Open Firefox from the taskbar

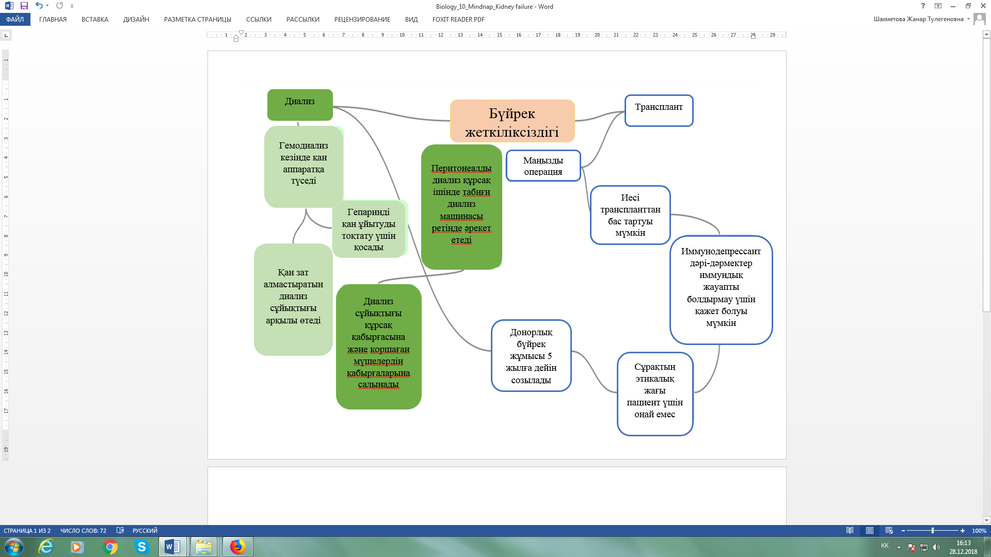click(237, 547)
